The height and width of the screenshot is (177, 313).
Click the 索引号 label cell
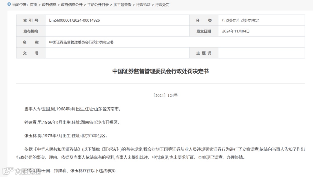31,20
